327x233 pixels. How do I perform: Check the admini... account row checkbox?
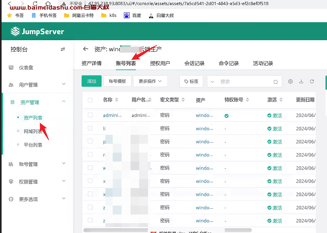tap(90, 115)
